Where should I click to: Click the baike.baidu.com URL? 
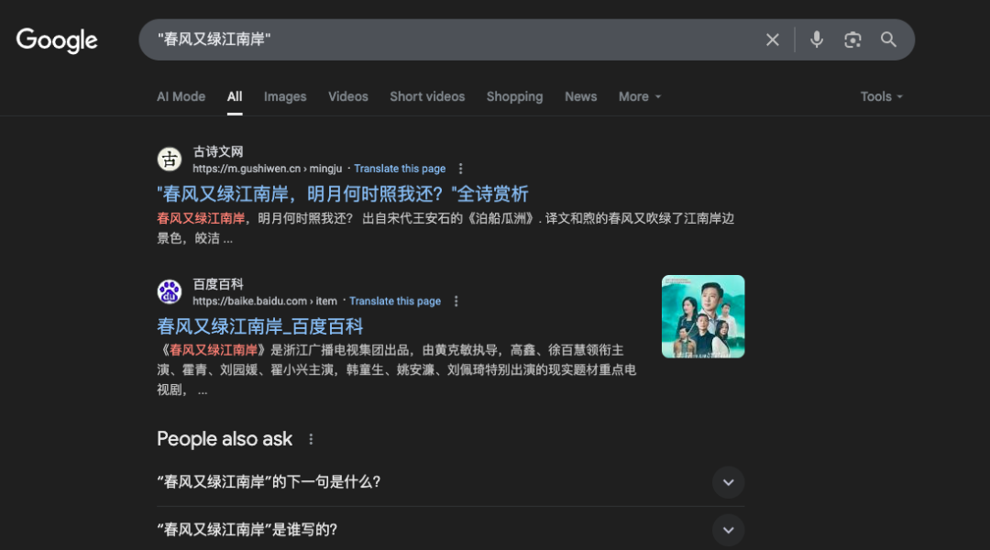[265, 302]
